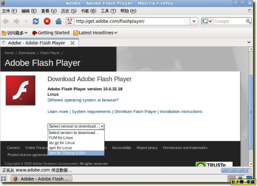Pick the Select version to download… list entry
This screenshot has height=186, width=257.
pyautogui.click(x=76, y=133)
